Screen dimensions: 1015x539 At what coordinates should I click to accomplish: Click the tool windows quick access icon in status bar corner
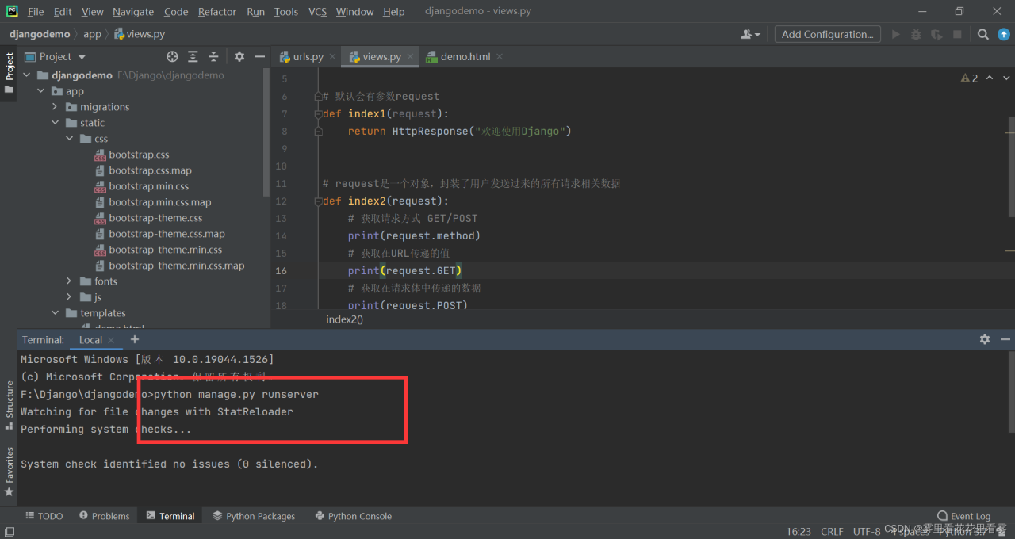pos(10,532)
